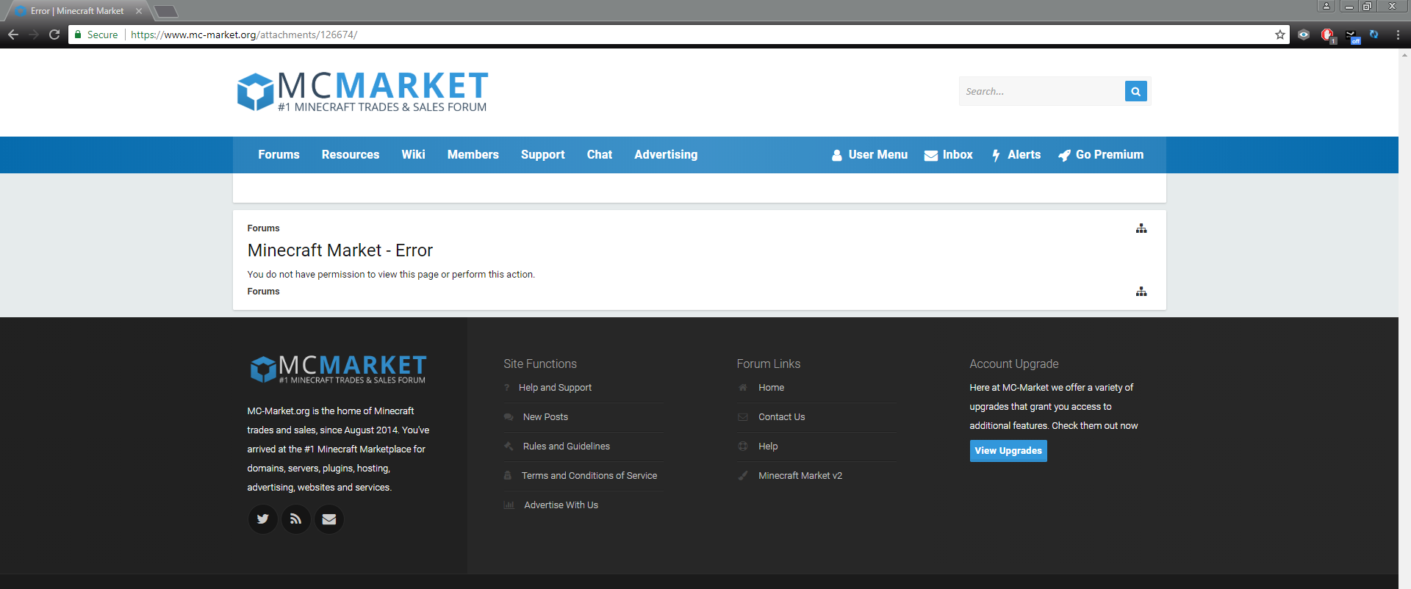
Task: Click Contact Us under Forum Links
Action: 781,417
